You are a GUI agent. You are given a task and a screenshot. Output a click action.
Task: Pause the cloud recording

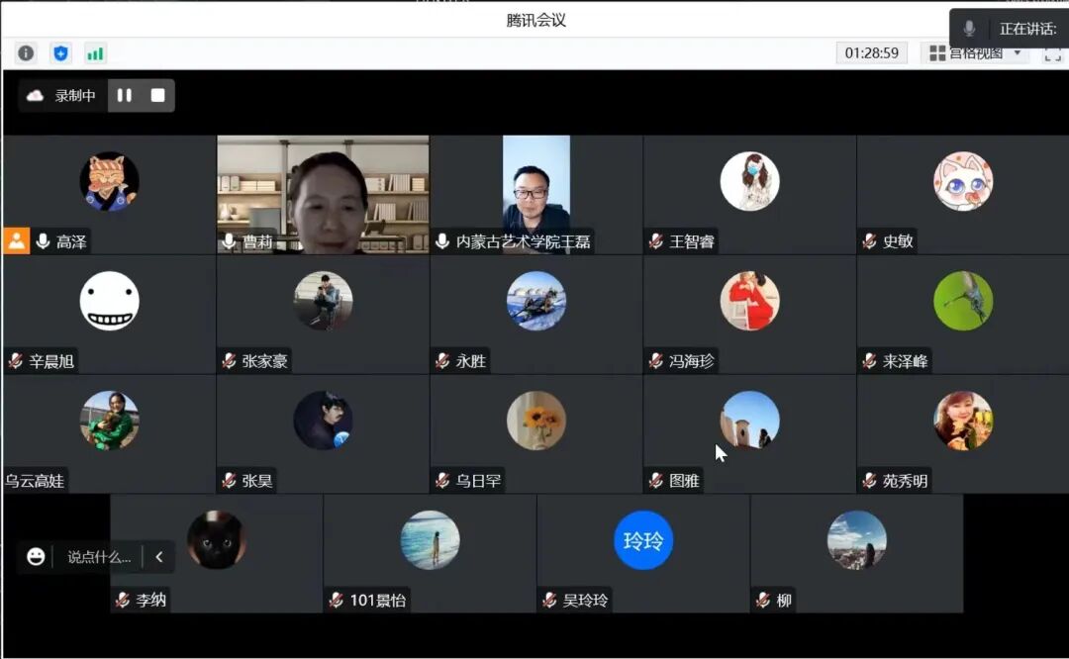pyautogui.click(x=124, y=96)
